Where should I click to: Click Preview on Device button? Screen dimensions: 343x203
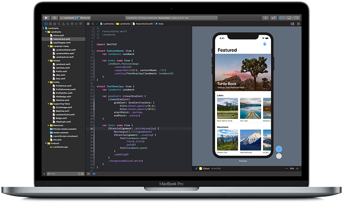click(279, 156)
